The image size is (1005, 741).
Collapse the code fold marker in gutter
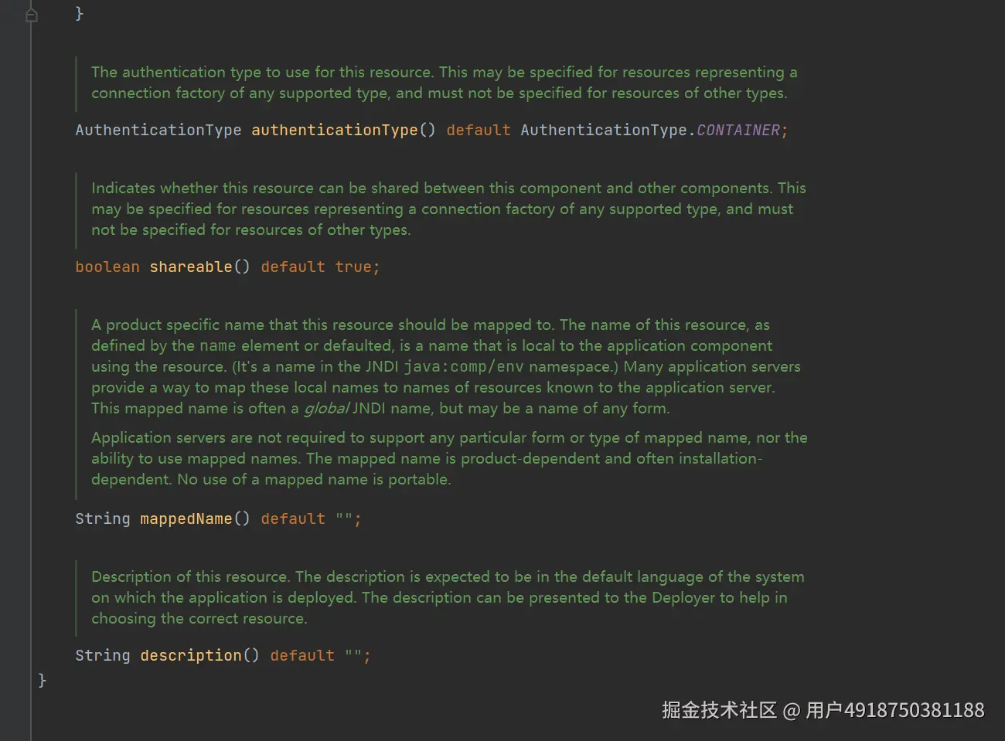tap(32, 15)
